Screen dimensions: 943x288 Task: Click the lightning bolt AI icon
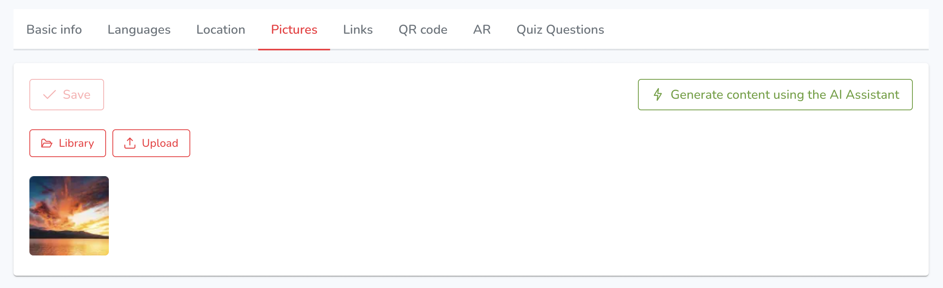click(658, 94)
